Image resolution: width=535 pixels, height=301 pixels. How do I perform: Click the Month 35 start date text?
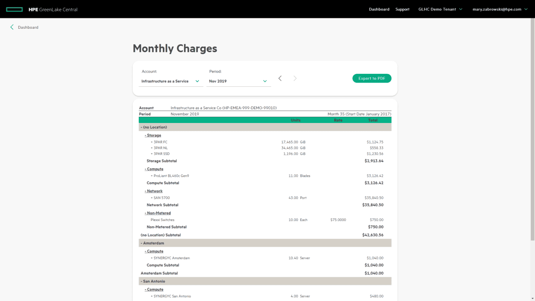[x=359, y=114]
